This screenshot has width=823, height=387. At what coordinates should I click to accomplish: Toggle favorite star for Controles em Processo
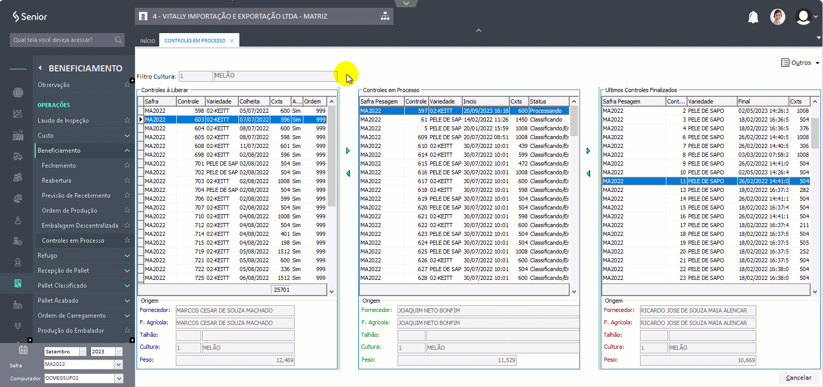[x=127, y=240]
